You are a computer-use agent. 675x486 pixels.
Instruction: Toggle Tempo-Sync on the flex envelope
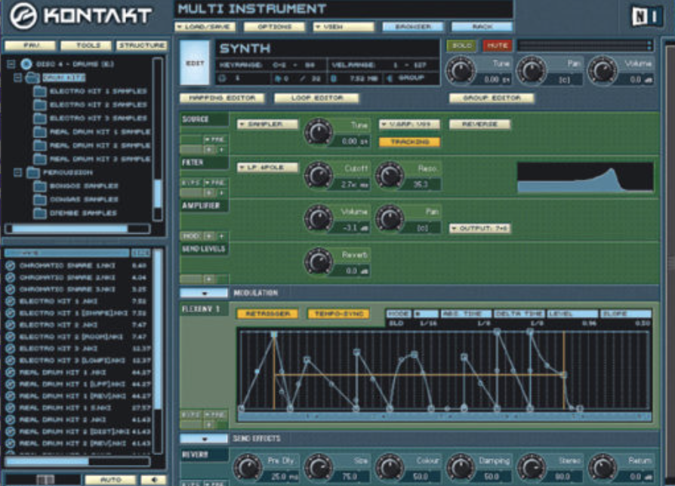coord(339,313)
